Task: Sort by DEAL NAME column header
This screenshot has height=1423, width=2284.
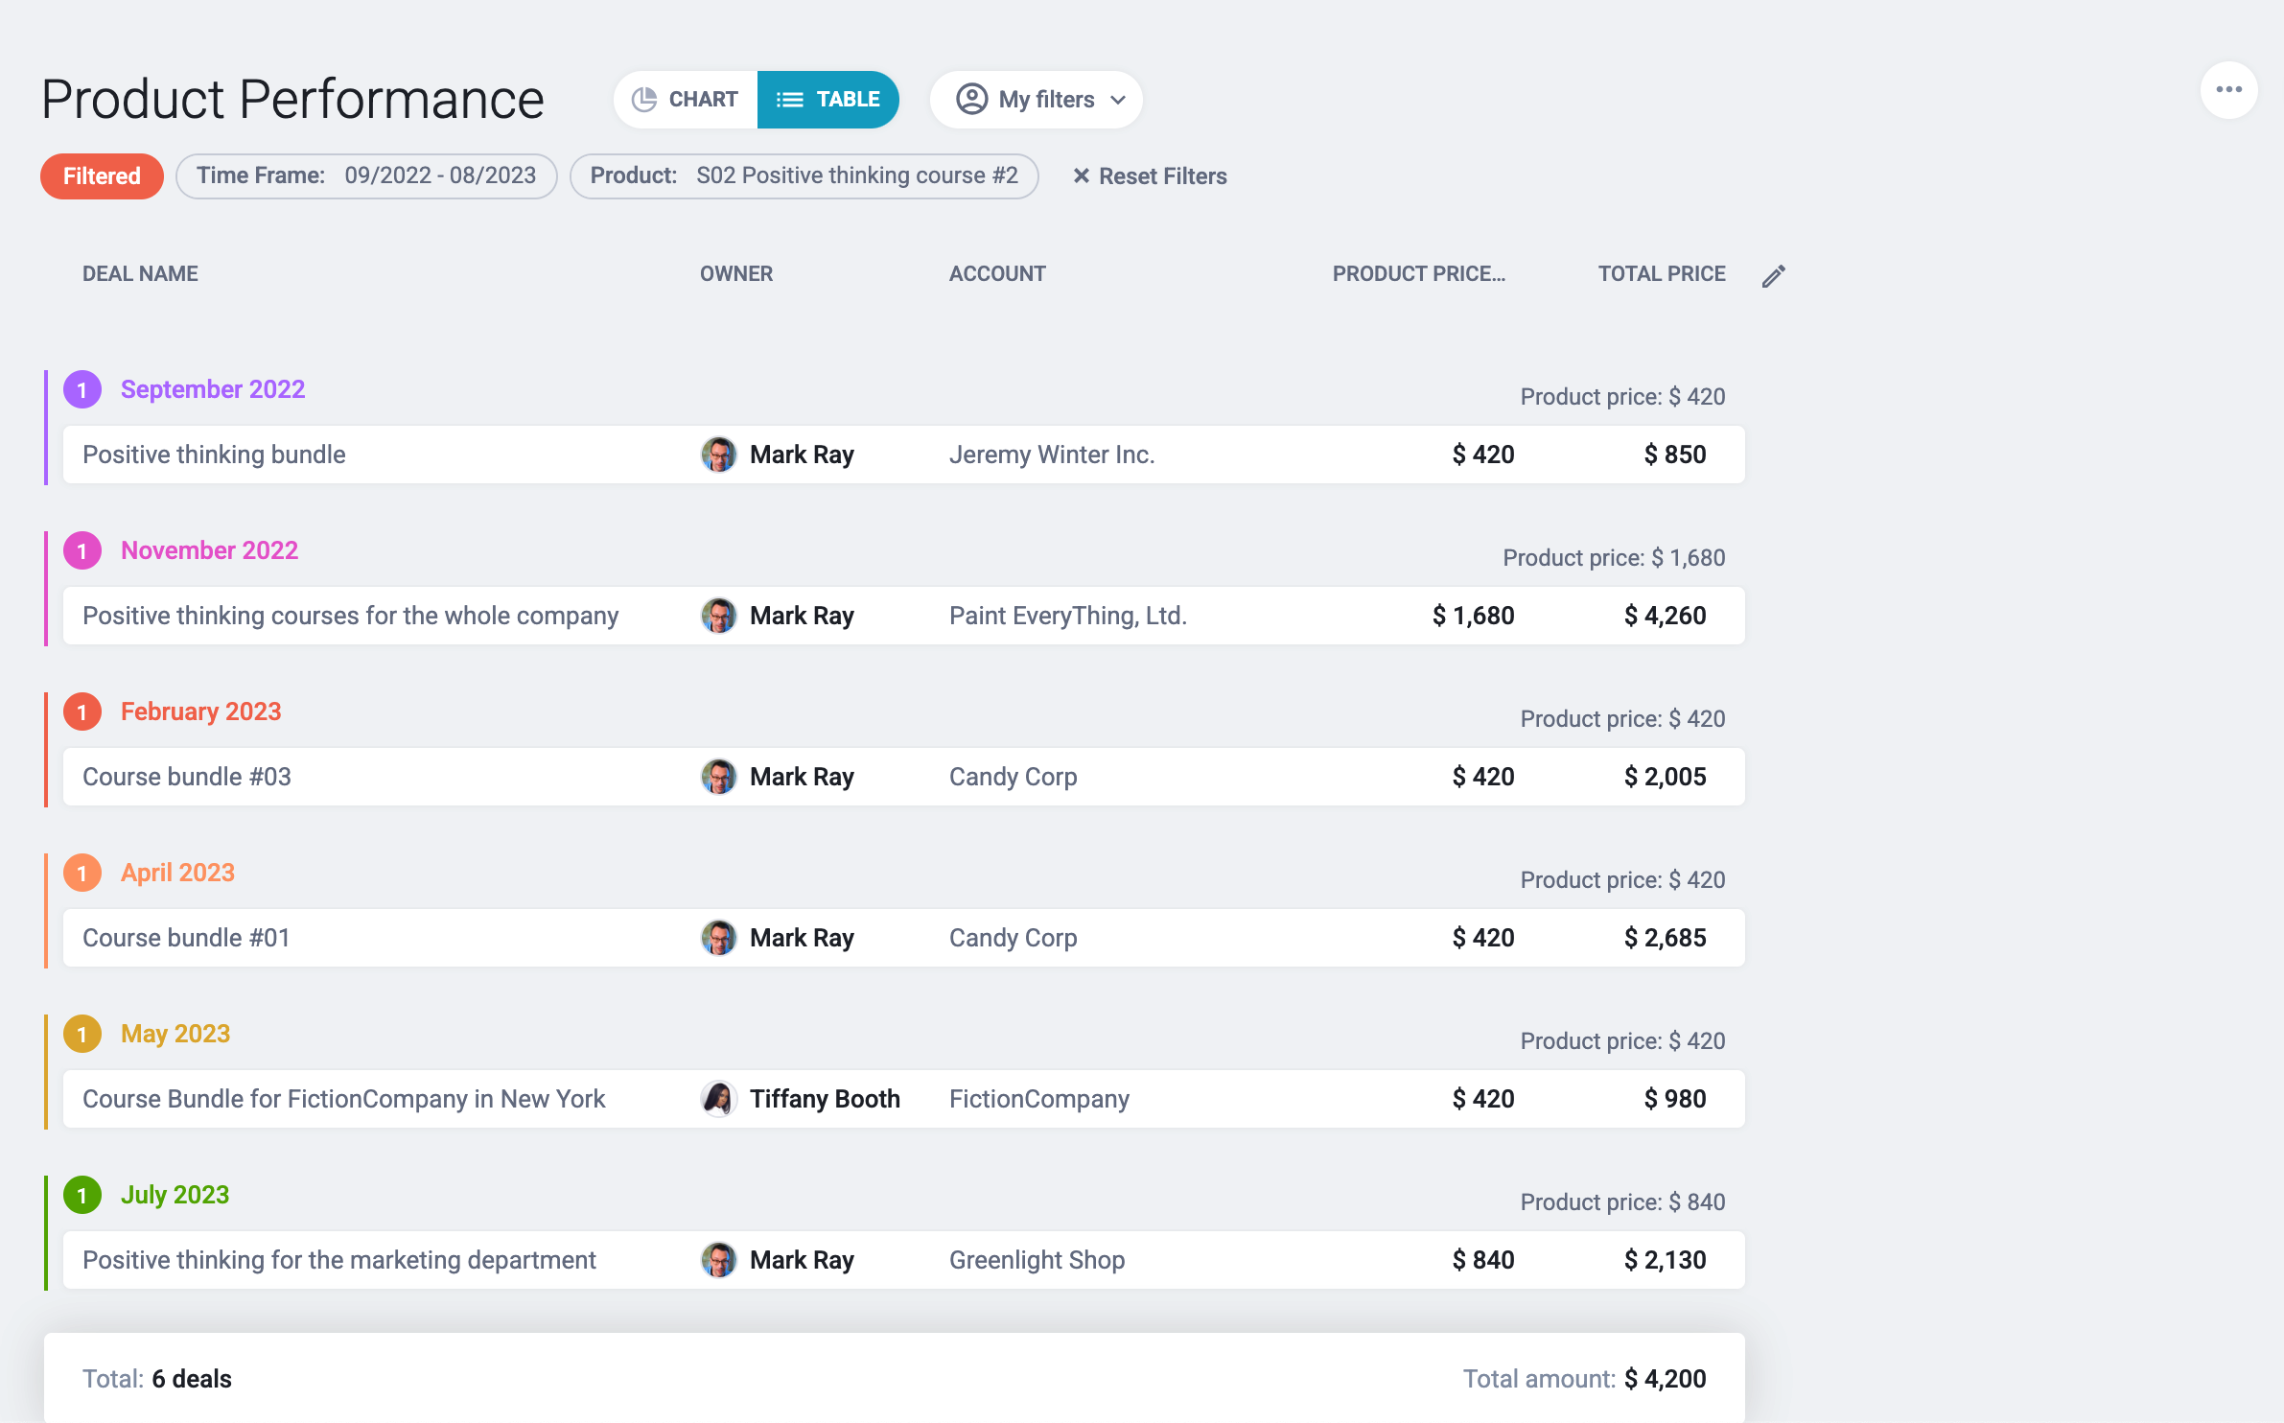Action: pyautogui.click(x=140, y=274)
